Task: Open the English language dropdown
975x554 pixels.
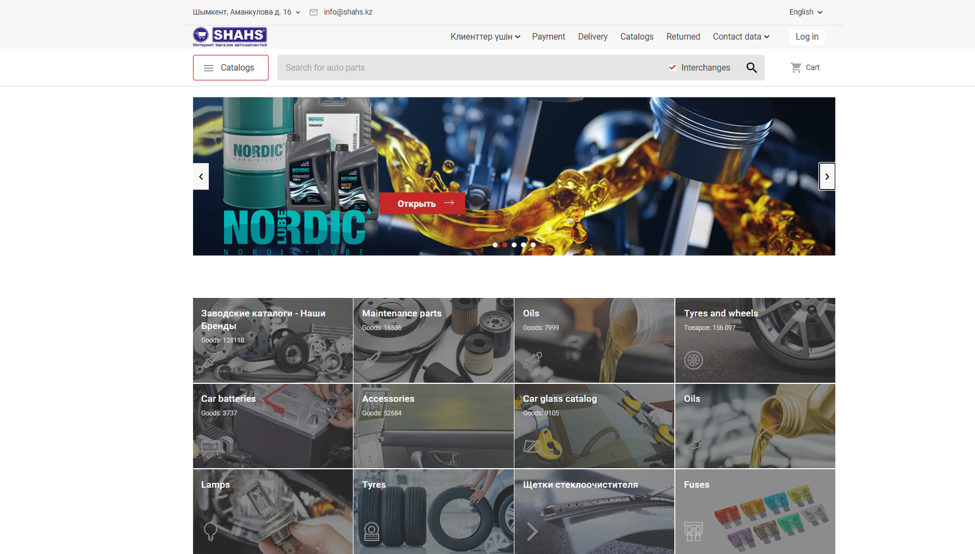Action: coord(804,12)
